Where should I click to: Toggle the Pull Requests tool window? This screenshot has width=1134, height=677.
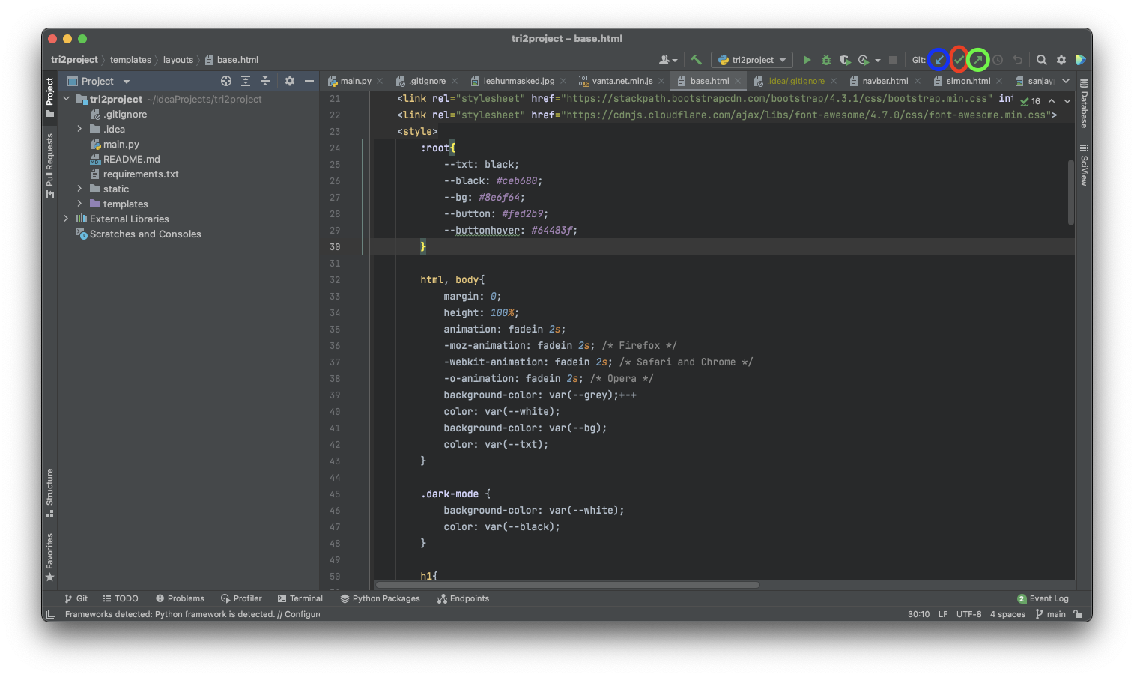click(49, 166)
